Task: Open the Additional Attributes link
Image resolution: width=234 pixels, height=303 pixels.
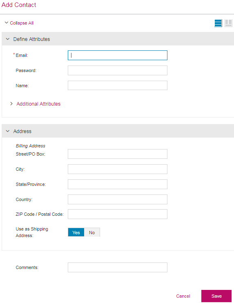Action: tap(38, 104)
